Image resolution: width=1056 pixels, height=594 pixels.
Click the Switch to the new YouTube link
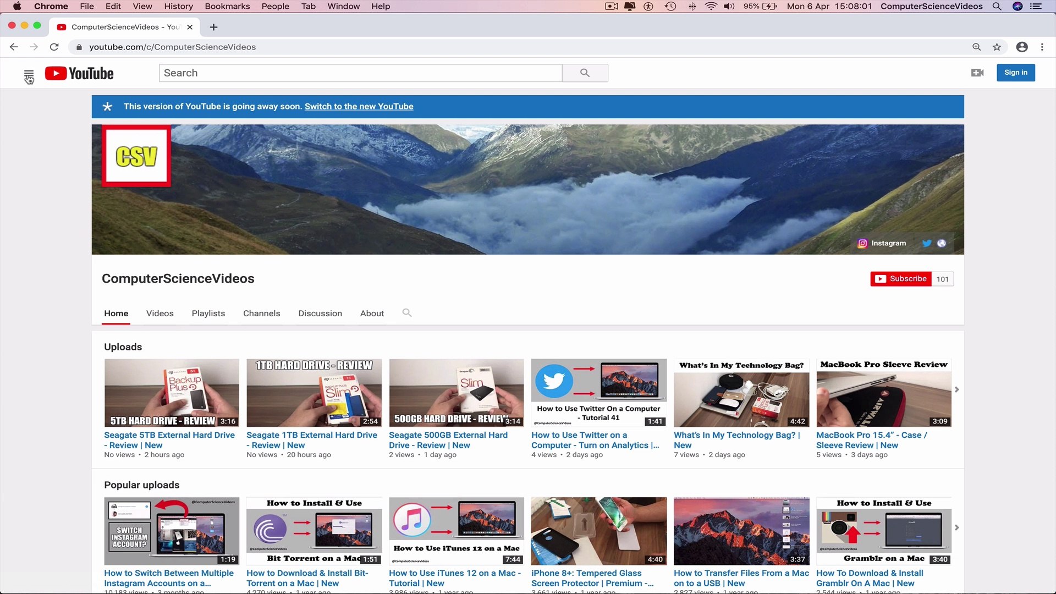click(359, 106)
